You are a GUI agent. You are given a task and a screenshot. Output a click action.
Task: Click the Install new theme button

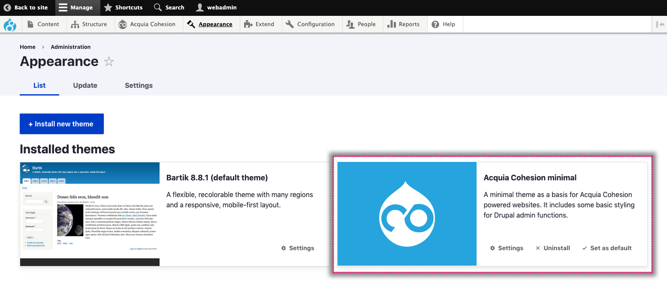point(62,124)
